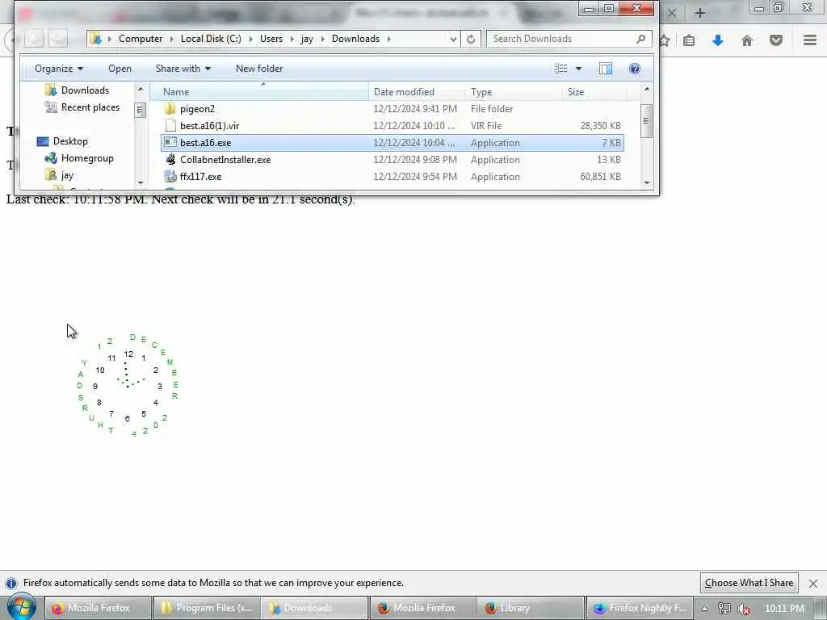Click the file list vertical scrollbar thumb

pyautogui.click(x=647, y=121)
